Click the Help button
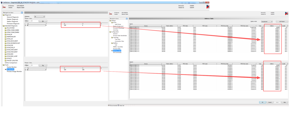The height and width of the screenshot is (113, 289). pos(284,102)
